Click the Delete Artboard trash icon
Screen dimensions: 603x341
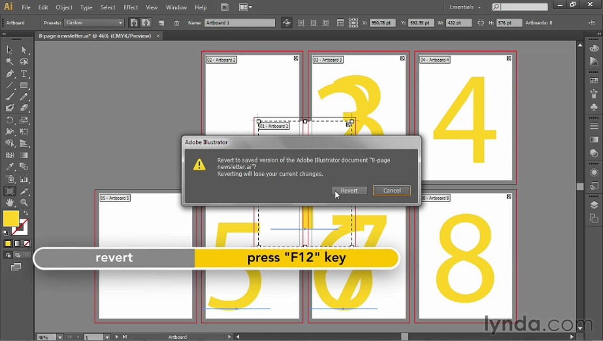tap(177, 23)
